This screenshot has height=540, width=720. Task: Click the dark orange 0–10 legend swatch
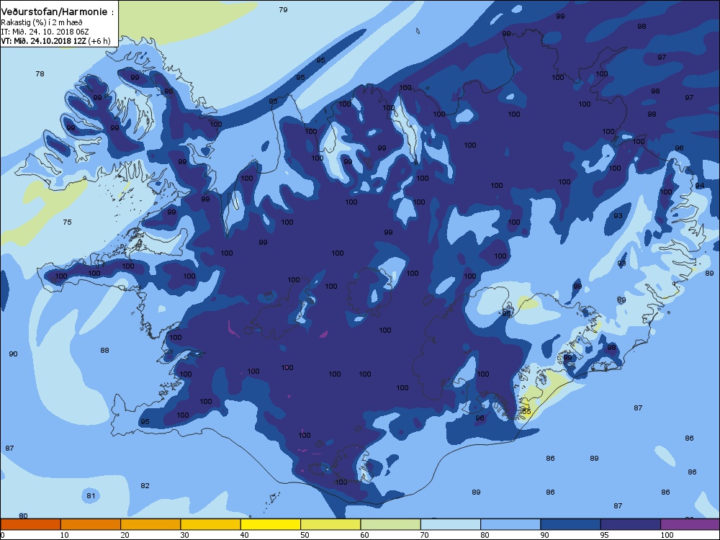pyautogui.click(x=30, y=524)
